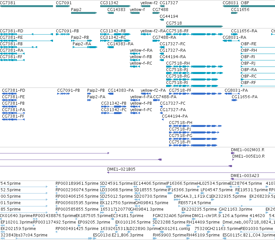275x240 pixels.
Task: Open protein CG7518-PF
Action: coord(180,90)
